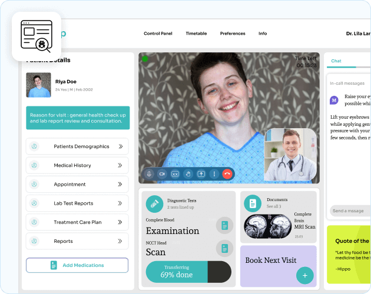End the call with the red hang-up button
Image resolution: width=371 pixels, height=294 pixels.
coord(227,174)
